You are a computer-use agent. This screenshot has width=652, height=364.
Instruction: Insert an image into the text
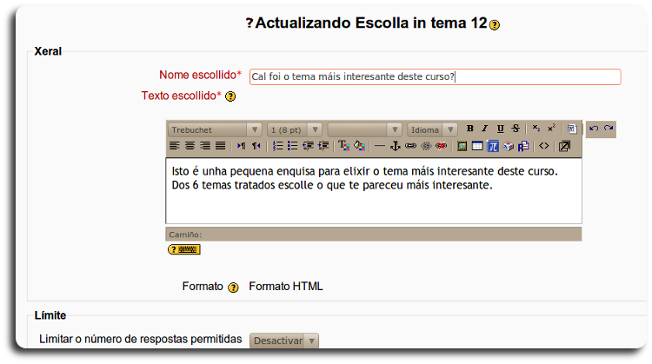462,146
